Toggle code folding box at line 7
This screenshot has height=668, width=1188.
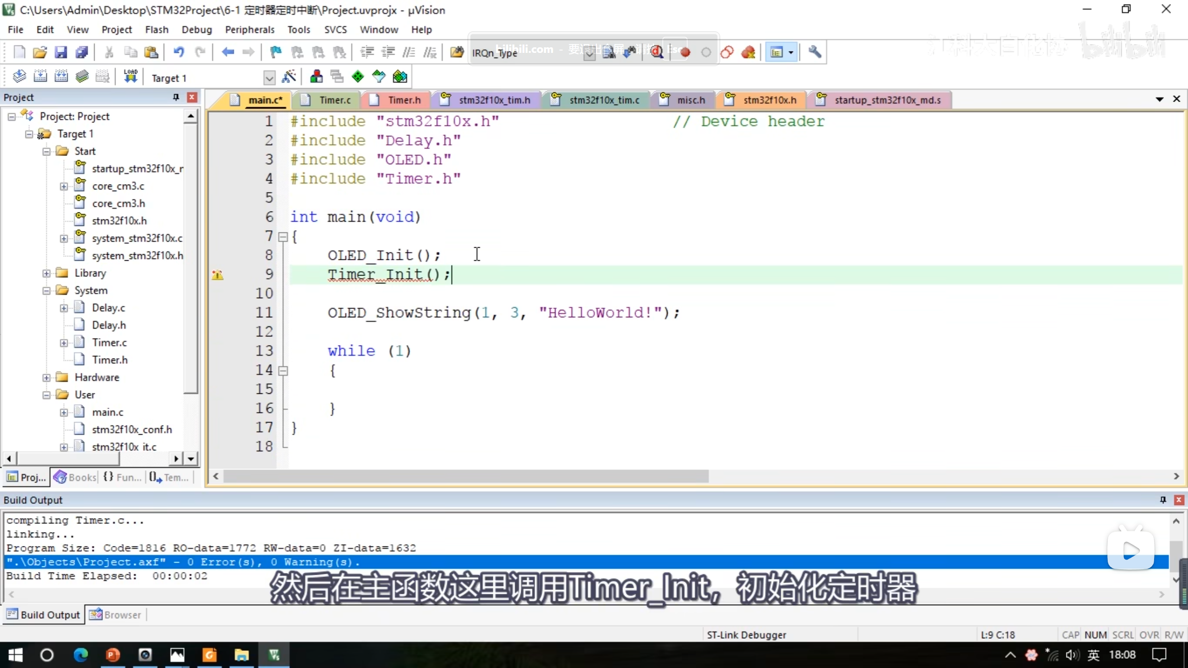click(283, 237)
